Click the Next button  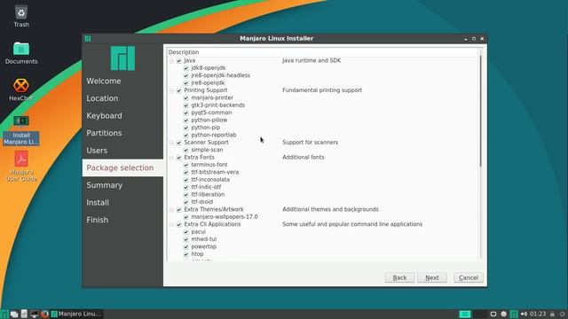[432, 277]
